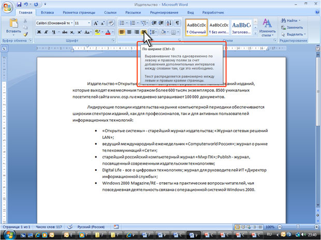Open the Шрифт dialog launcher
321x240 pixels.
click(113, 41)
